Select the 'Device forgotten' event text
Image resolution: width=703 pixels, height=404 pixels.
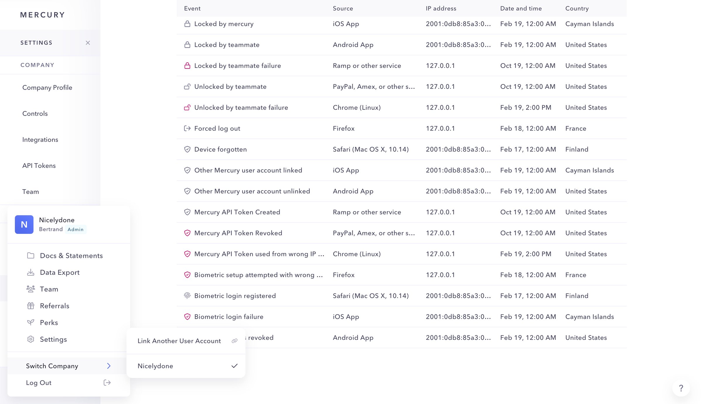point(220,149)
